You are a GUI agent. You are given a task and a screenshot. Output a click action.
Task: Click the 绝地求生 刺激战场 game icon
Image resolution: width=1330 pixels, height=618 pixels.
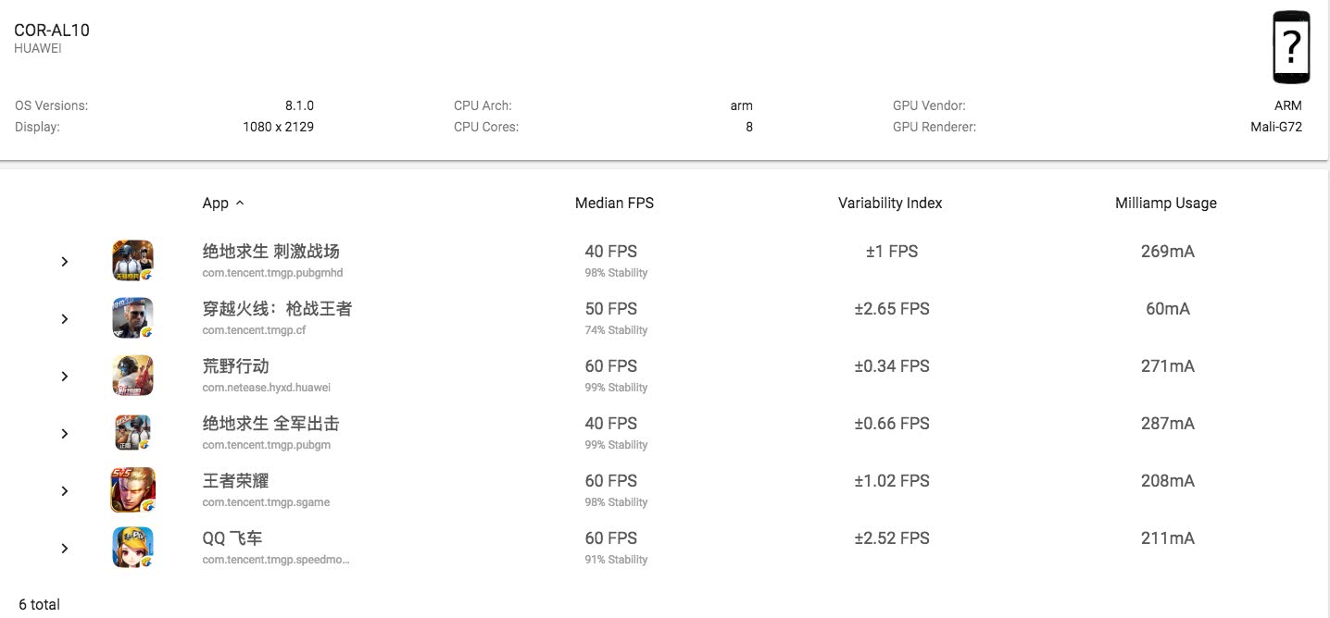coord(132,260)
